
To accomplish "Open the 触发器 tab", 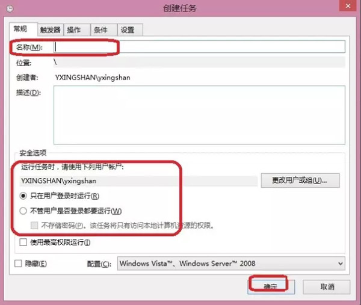I will [x=50, y=30].
